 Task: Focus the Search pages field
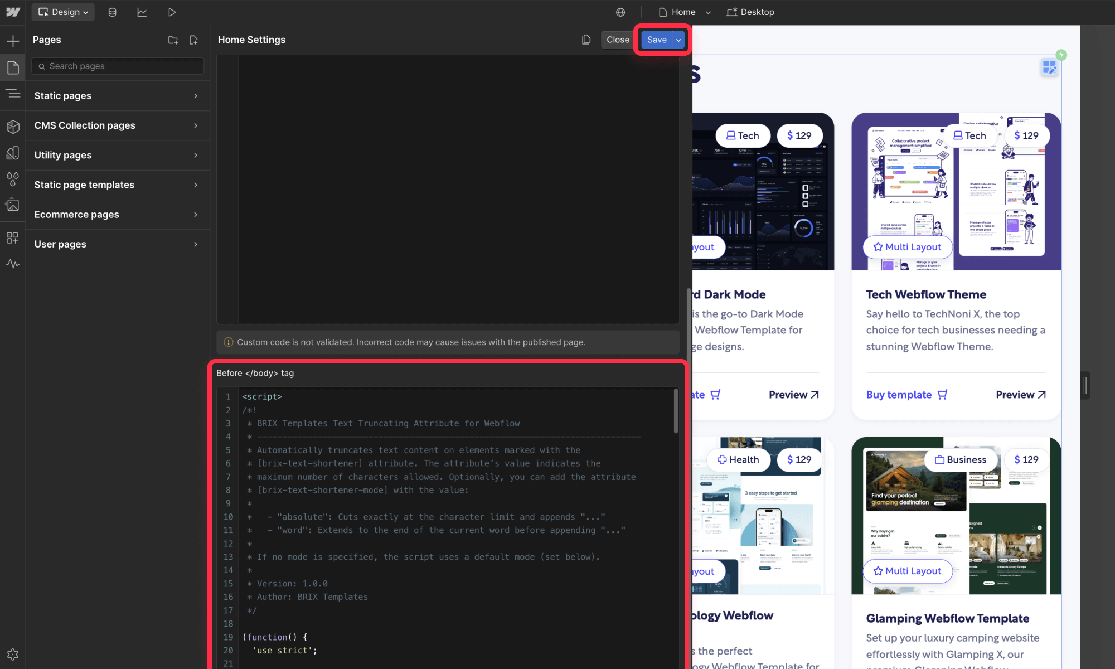click(118, 66)
